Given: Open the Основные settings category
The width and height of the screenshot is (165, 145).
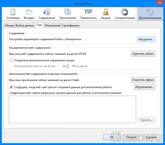Looking at the screenshot, I should click(x=13, y=14).
